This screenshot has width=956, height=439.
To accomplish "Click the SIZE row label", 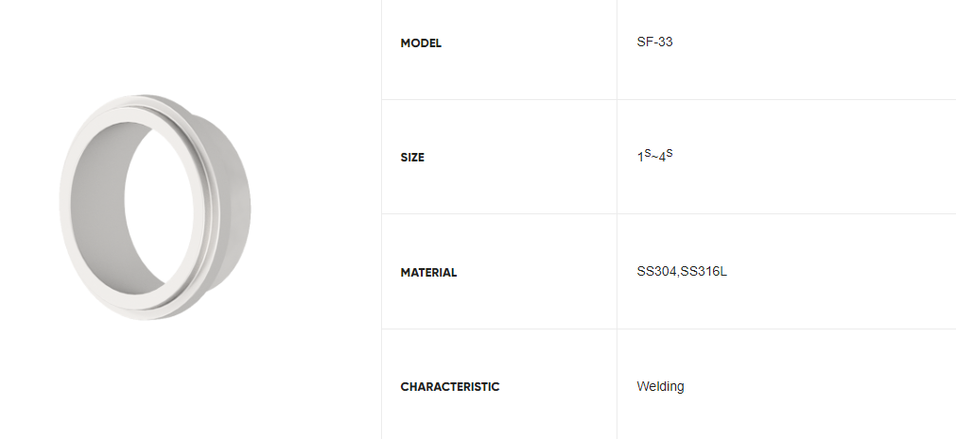I will tap(412, 158).
